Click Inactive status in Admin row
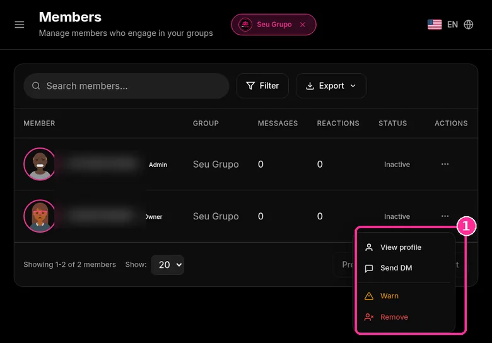This screenshot has height=343, width=492. pyautogui.click(x=397, y=165)
